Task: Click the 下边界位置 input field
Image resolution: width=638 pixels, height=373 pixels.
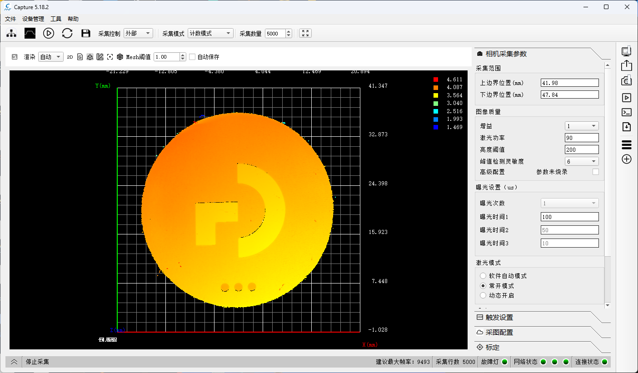Action: tap(570, 94)
